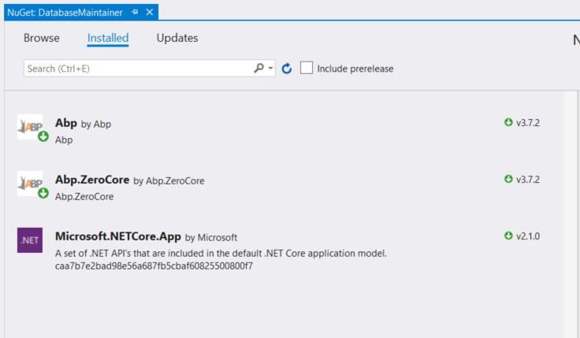Select the Abp.ZeroCore package title
This screenshot has width=580, height=338.
point(92,180)
